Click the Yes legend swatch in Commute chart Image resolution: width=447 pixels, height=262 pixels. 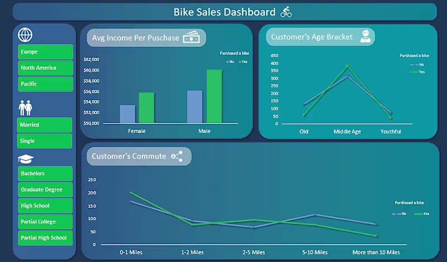pyautogui.click(x=418, y=214)
